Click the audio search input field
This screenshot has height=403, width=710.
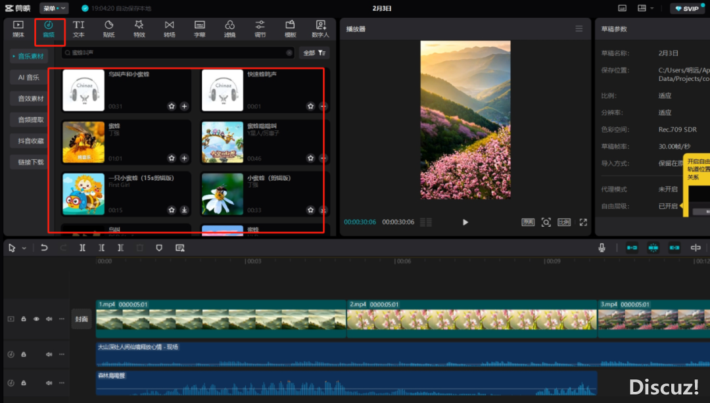[x=178, y=53]
